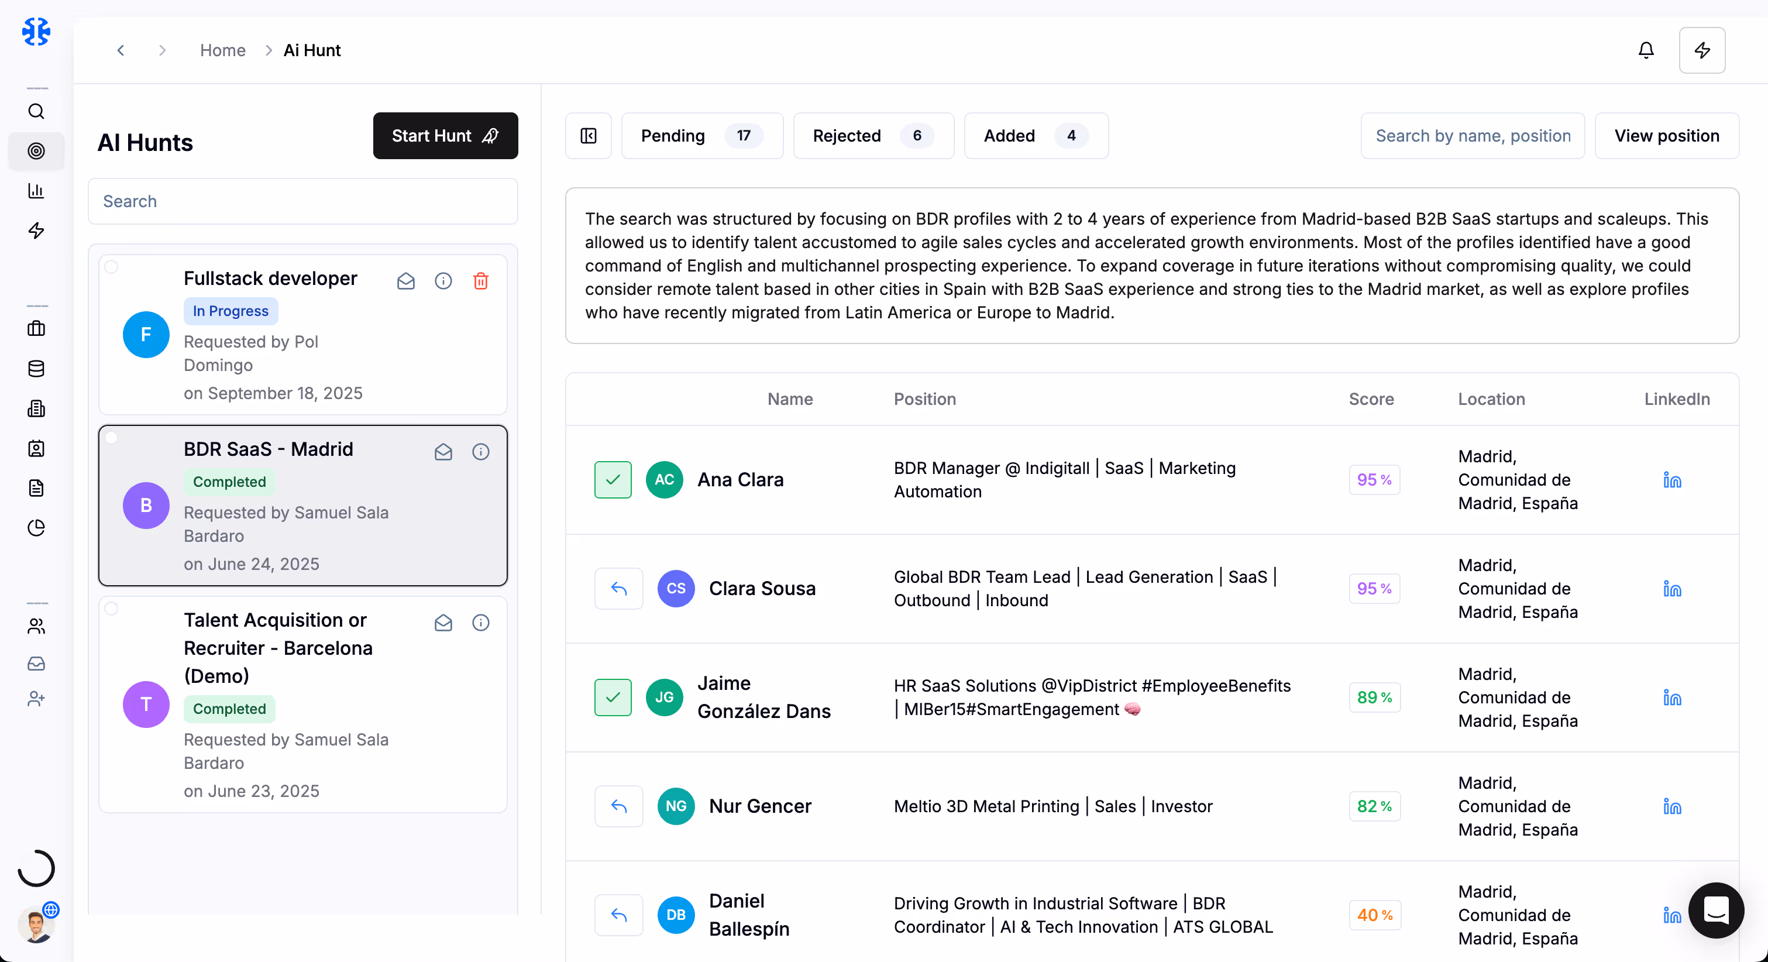Go forward with breadcrumb right chevron
This screenshot has height=962, width=1768.
click(x=162, y=50)
